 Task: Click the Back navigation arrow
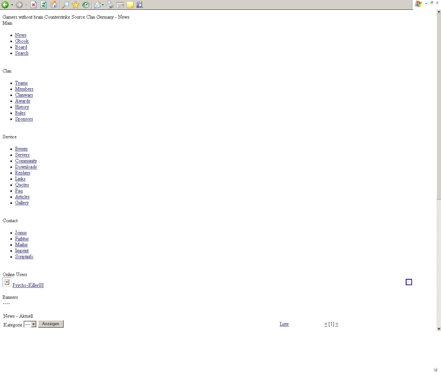tap(5, 5)
